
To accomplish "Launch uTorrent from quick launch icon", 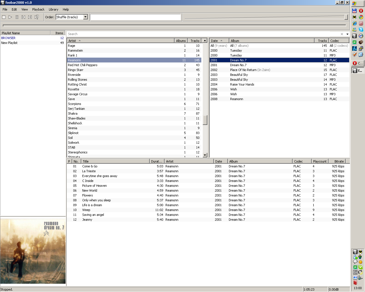I will tap(354, 42).
